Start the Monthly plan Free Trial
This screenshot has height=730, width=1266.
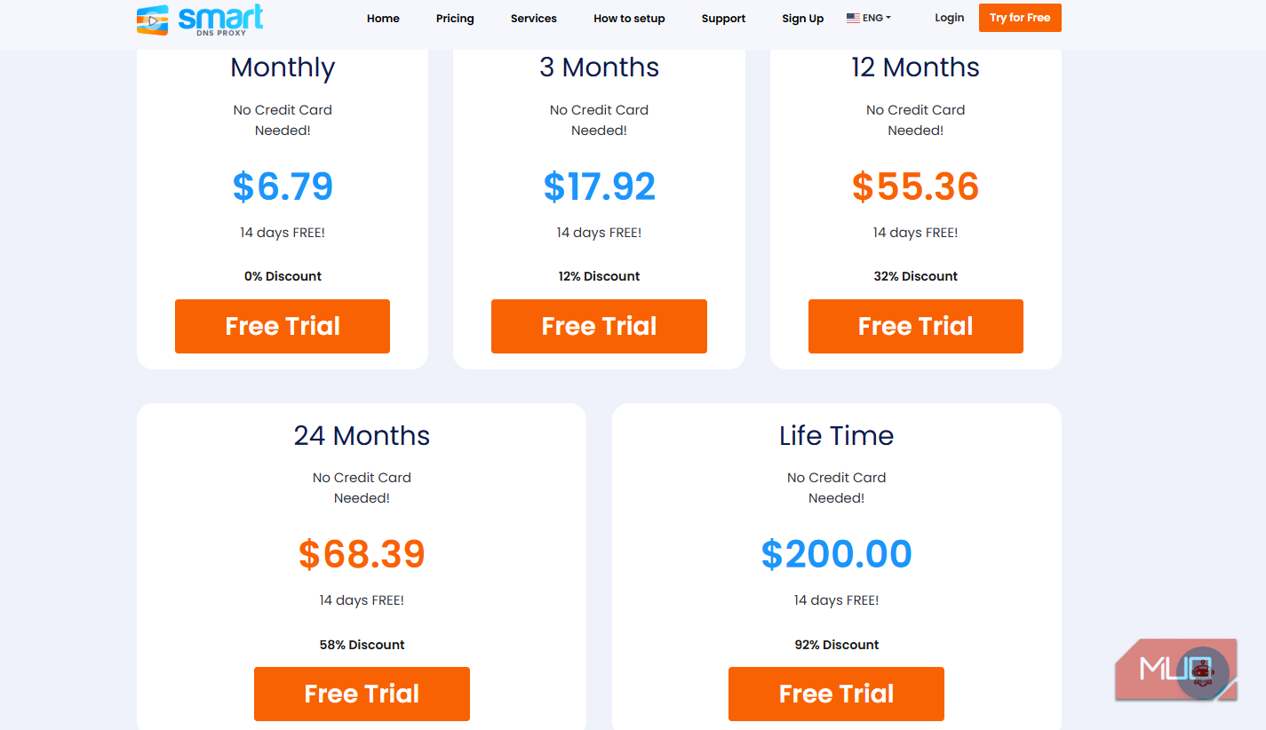point(283,326)
